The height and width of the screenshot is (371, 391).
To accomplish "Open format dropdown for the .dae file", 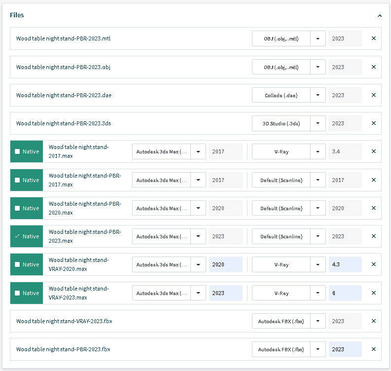I will 318,95.
